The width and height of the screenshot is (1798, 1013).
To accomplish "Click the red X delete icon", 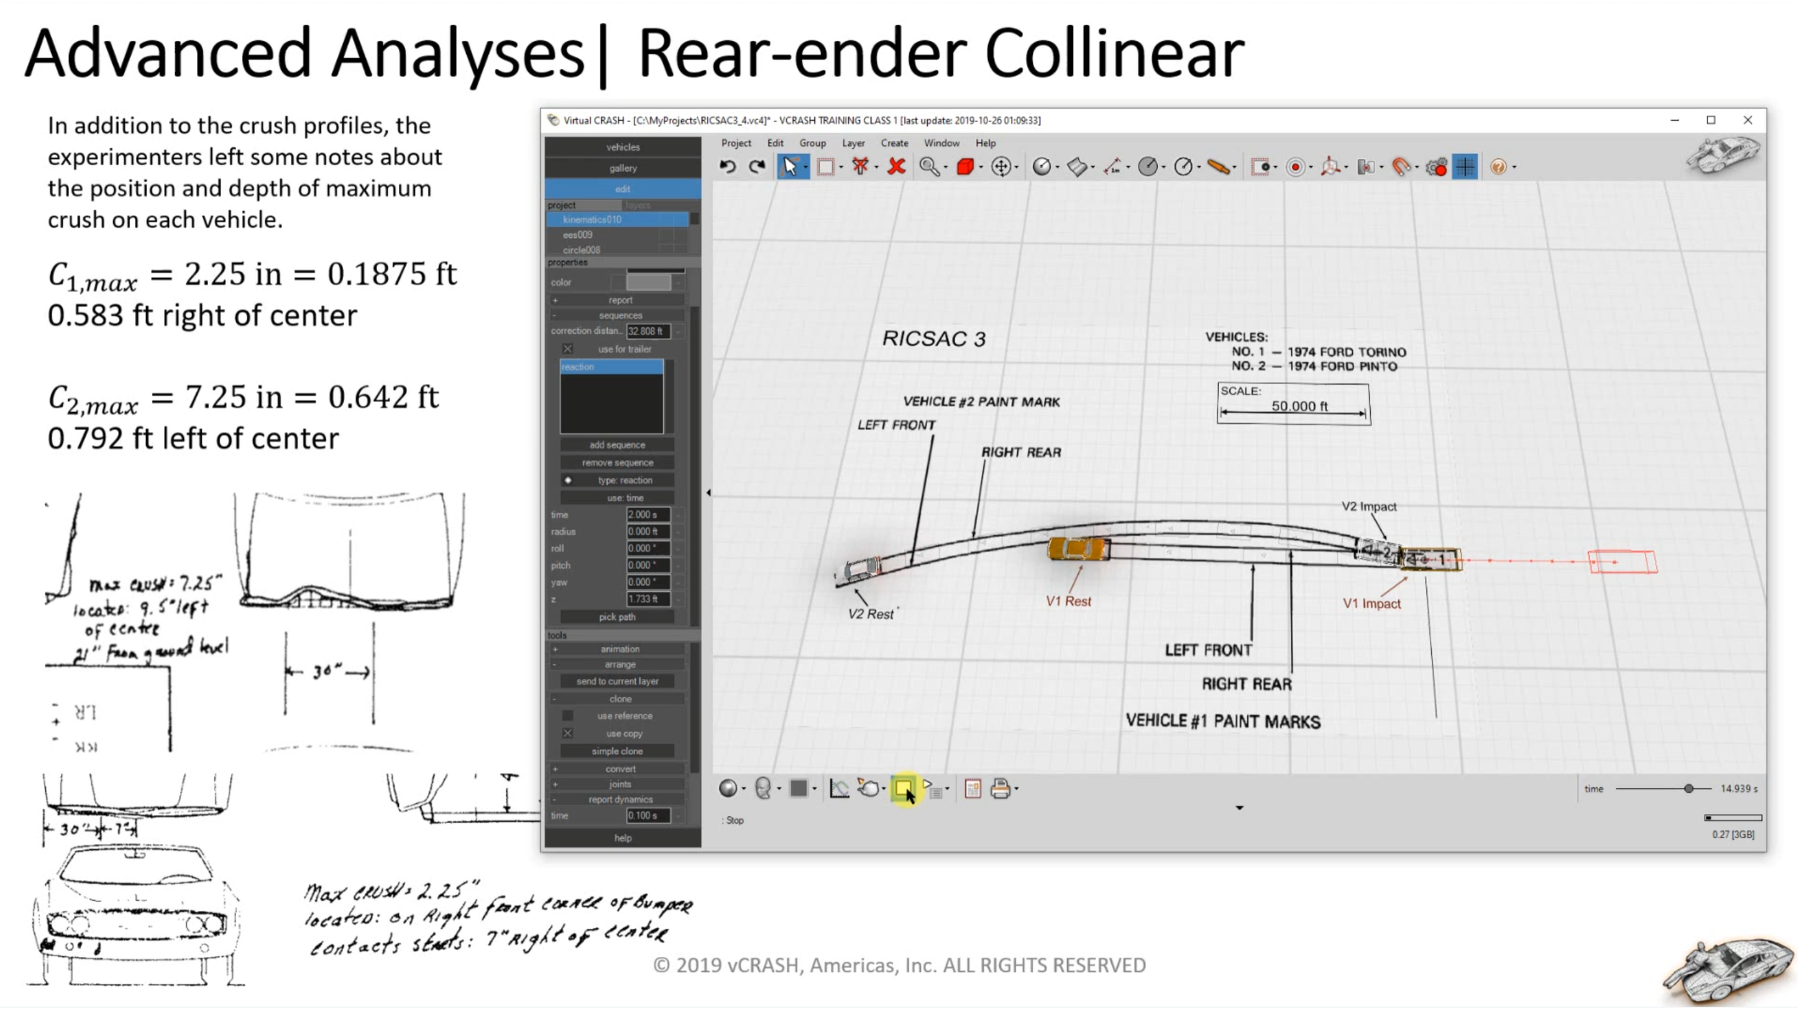I will [896, 168].
